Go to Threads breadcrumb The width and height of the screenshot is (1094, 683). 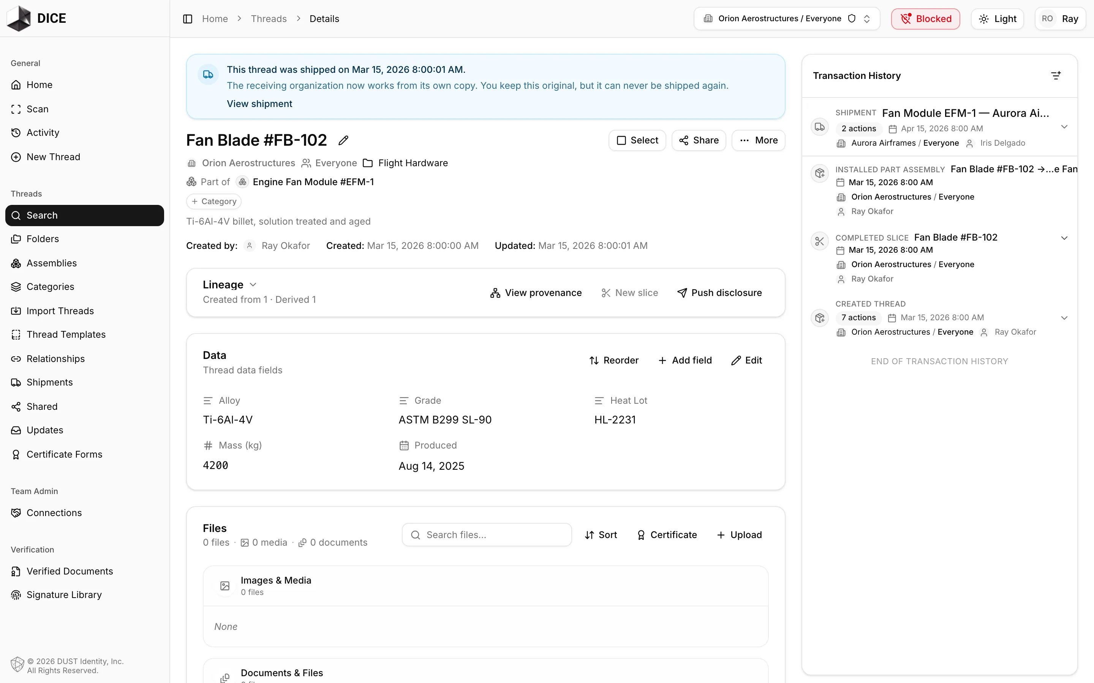269,19
